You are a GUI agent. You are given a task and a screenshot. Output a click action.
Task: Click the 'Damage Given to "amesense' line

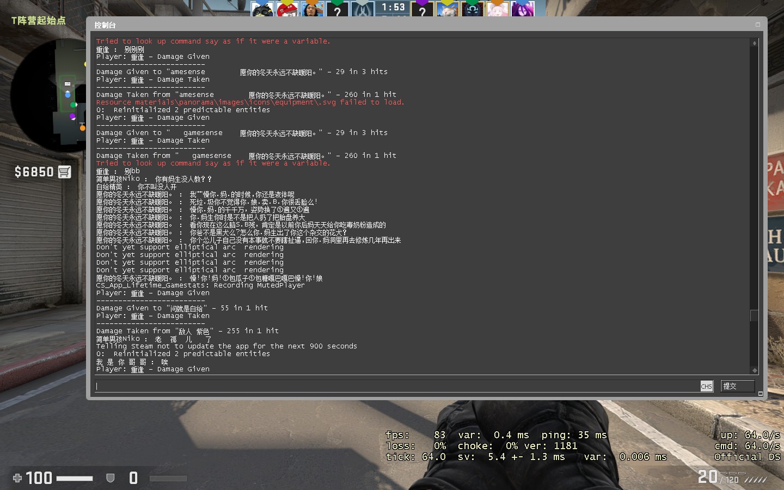tap(242, 72)
